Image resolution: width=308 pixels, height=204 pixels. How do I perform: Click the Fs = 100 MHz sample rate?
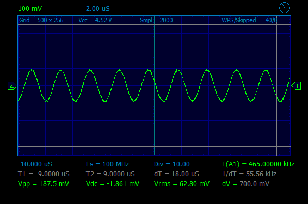point(107,164)
